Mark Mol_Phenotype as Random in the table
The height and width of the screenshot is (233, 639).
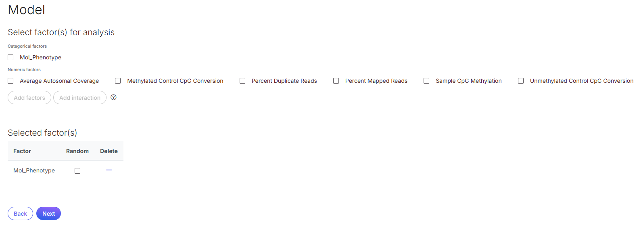tap(77, 171)
